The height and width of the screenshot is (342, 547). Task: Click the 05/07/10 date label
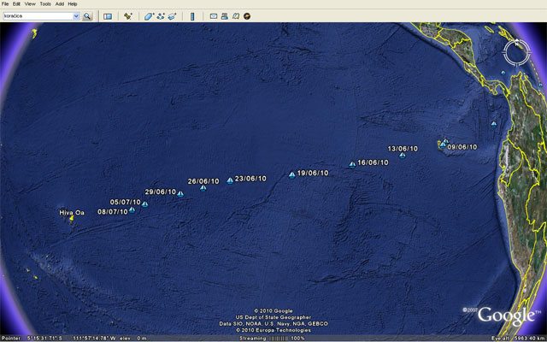click(126, 202)
